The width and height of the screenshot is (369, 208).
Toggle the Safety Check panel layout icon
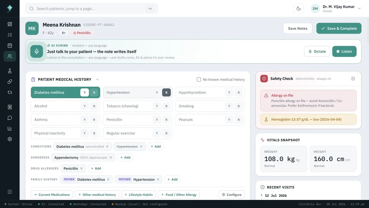353,79
